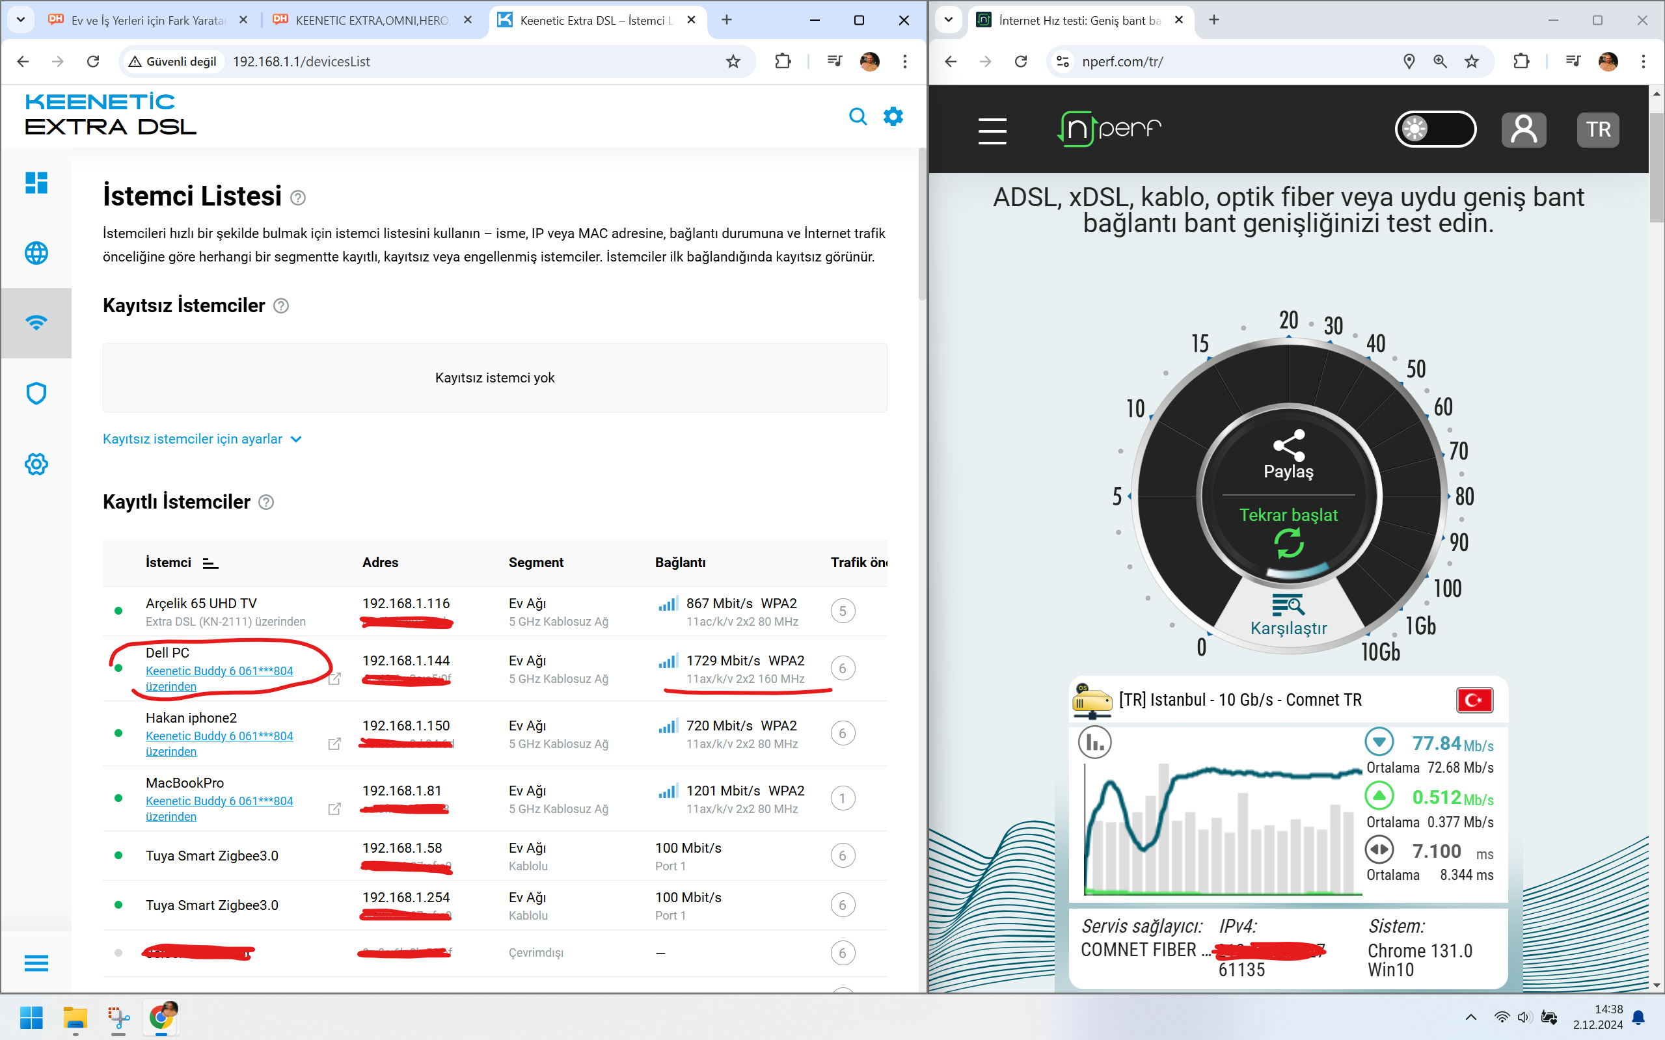
Task: Open Chrome menu in Keenetic window
Action: click(x=905, y=61)
